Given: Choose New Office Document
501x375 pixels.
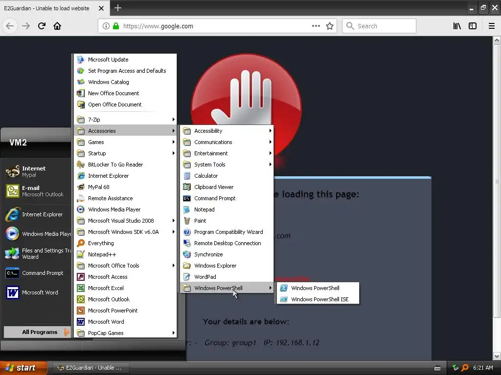Looking at the screenshot, I should (x=125, y=93).
